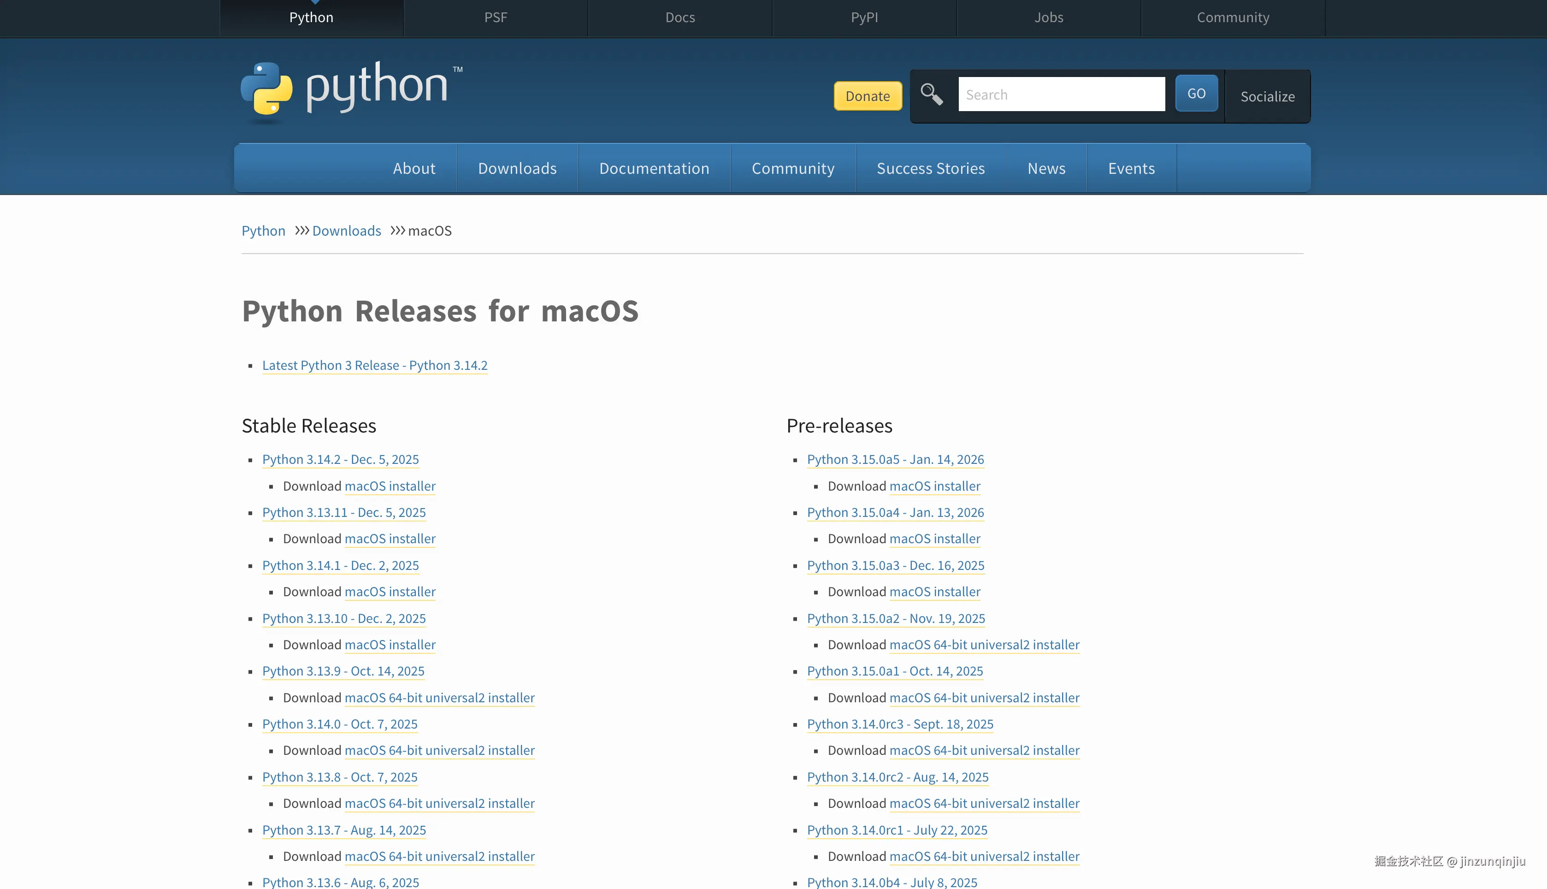Click the yellow Donate button
The height and width of the screenshot is (889, 1547).
[x=867, y=96]
